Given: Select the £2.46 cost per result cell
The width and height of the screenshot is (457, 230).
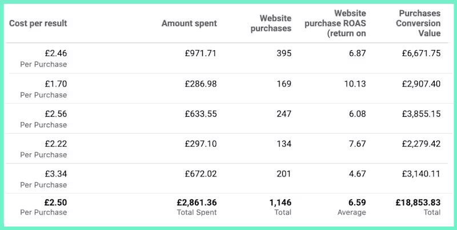Looking at the screenshot, I should pos(56,53).
